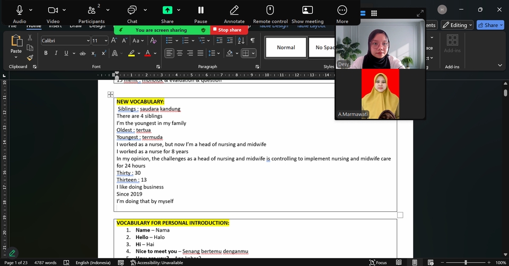Image resolution: width=509 pixels, height=266 pixels.
Task: Click the Show meeting icon
Action: (x=307, y=10)
